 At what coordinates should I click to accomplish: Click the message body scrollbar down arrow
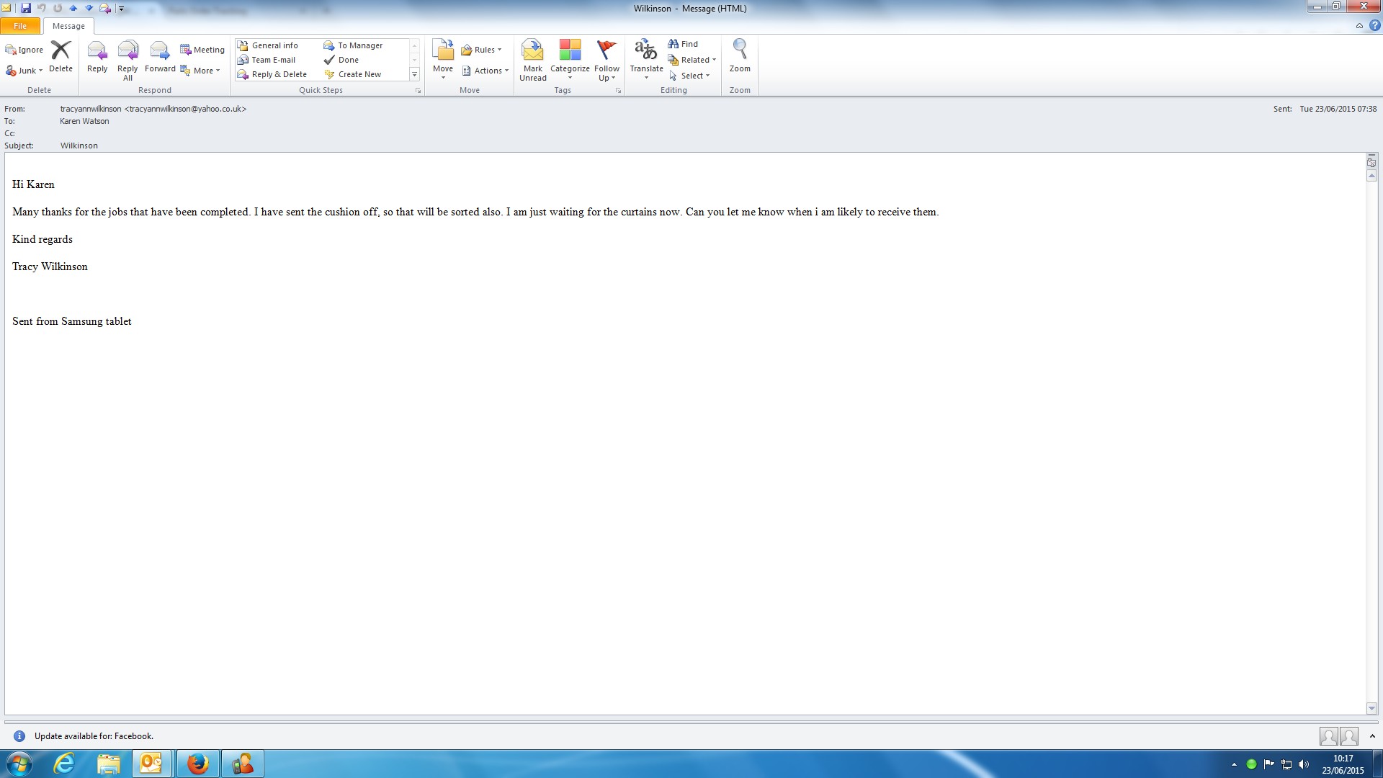click(1371, 709)
